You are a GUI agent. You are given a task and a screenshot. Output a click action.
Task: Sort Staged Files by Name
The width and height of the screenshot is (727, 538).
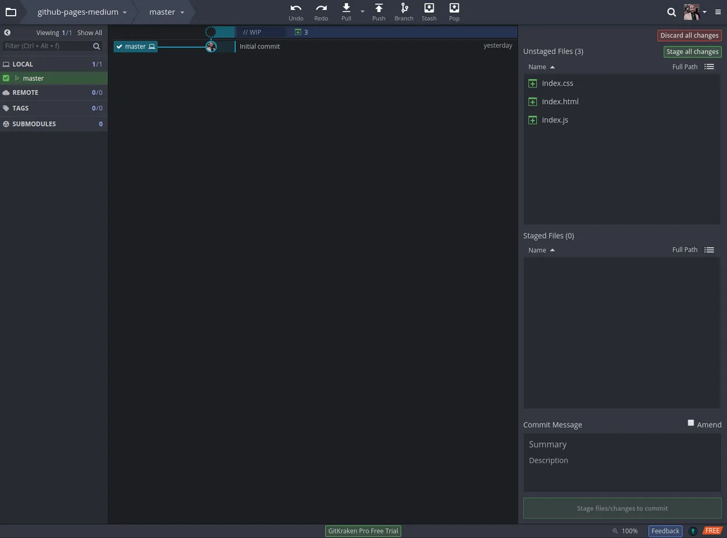coord(541,250)
